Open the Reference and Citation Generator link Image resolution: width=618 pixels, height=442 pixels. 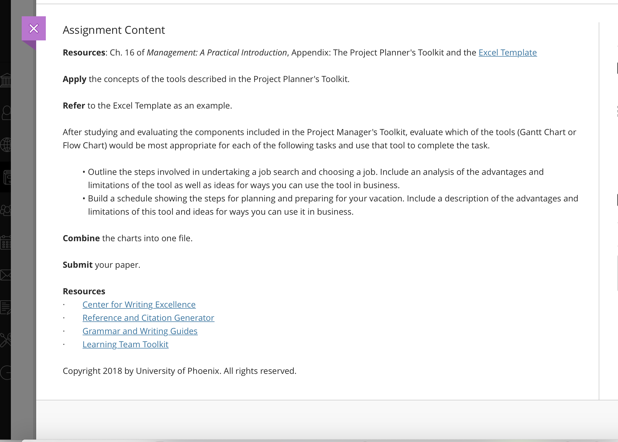point(148,318)
